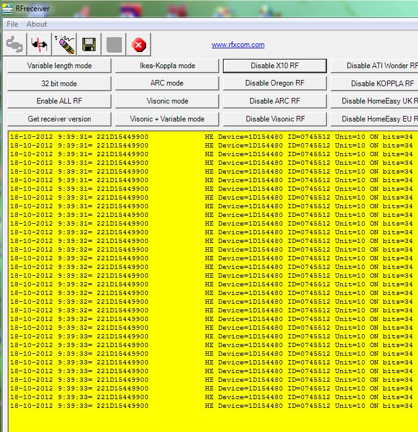Click the disconnect arrows toolbar icon

point(40,45)
